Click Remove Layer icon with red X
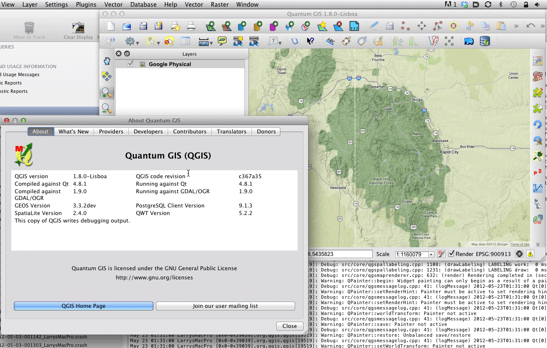This screenshot has height=348, width=547. pos(338,26)
